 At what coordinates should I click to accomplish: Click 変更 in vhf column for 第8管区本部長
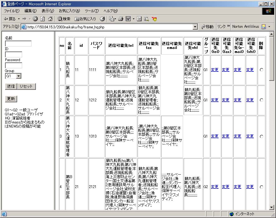(250, 187)
